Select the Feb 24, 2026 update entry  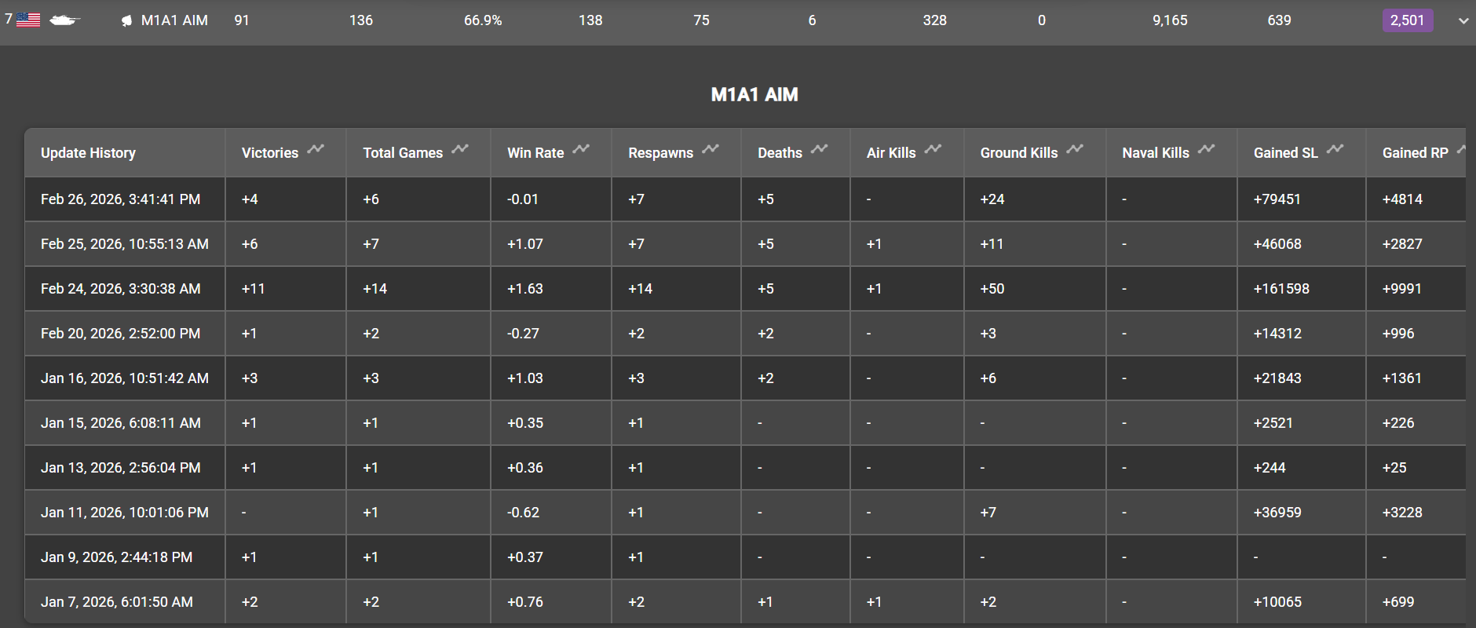coord(120,289)
